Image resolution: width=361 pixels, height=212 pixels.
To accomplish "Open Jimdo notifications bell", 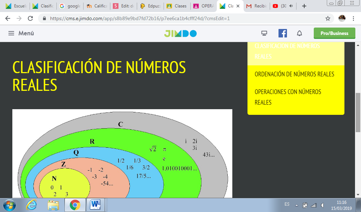I will click(299, 33).
